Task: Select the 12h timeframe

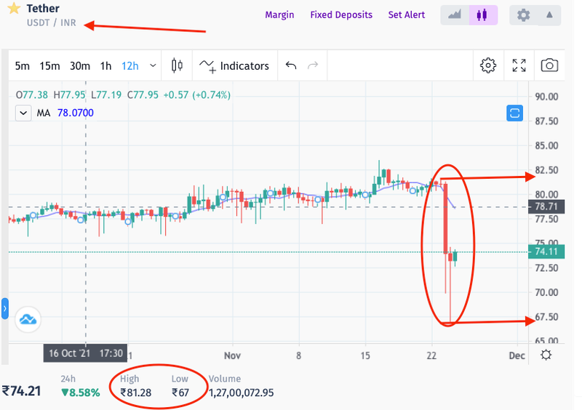Action: tap(130, 66)
